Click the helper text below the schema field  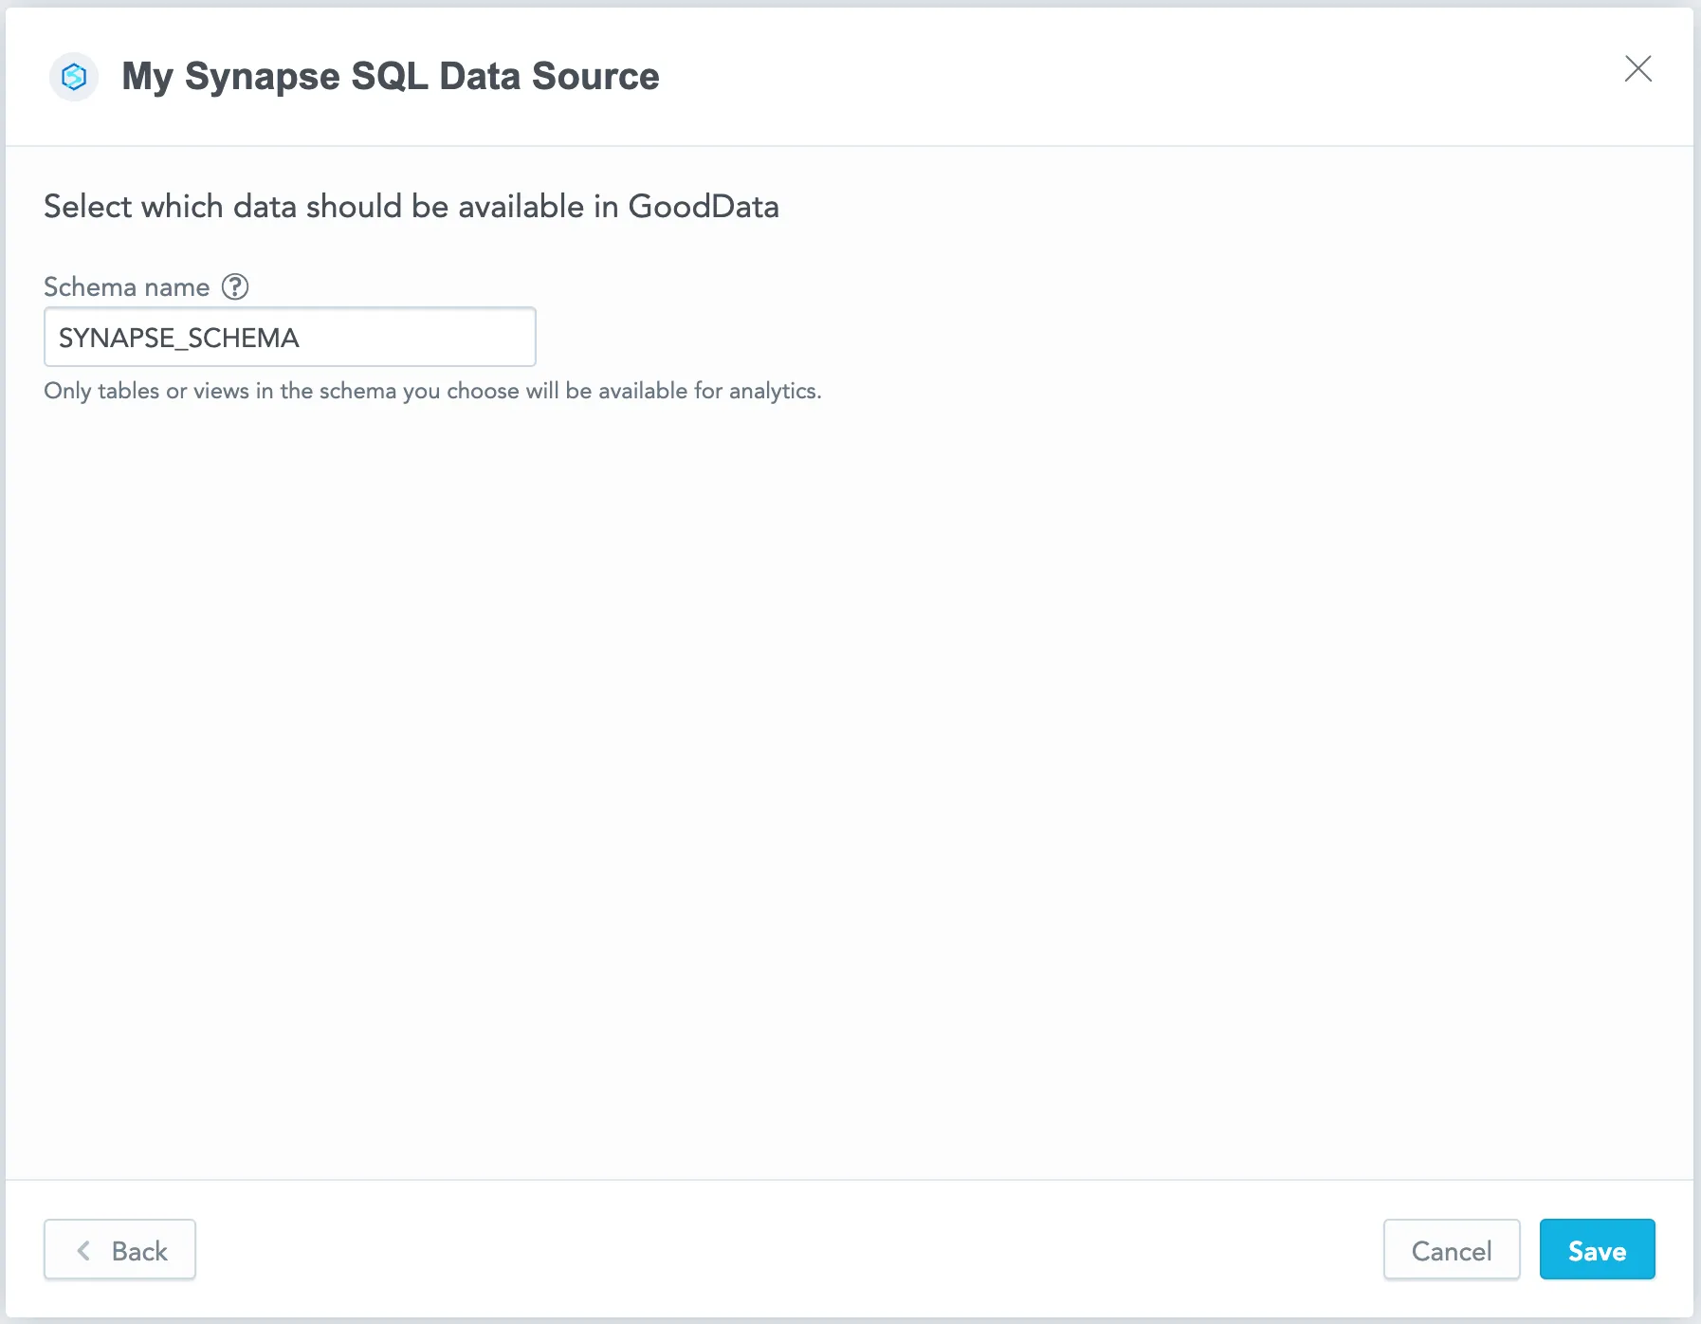(432, 390)
